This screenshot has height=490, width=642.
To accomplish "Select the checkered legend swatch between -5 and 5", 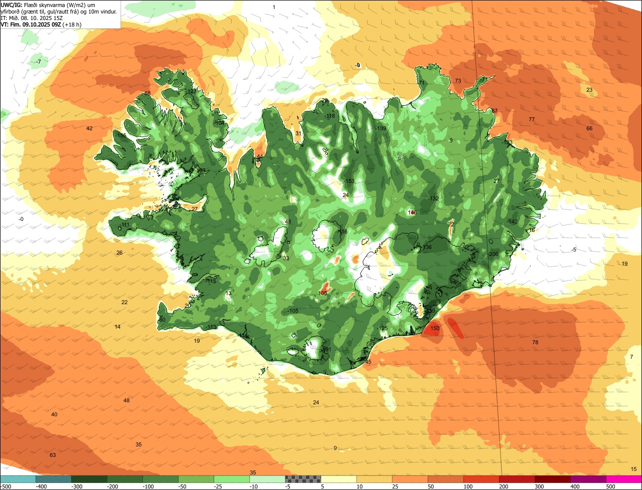I will click(x=303, y=479).
